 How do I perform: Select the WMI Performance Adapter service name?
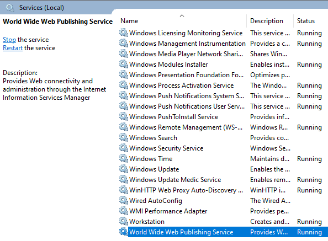click(x=168, y=211)
